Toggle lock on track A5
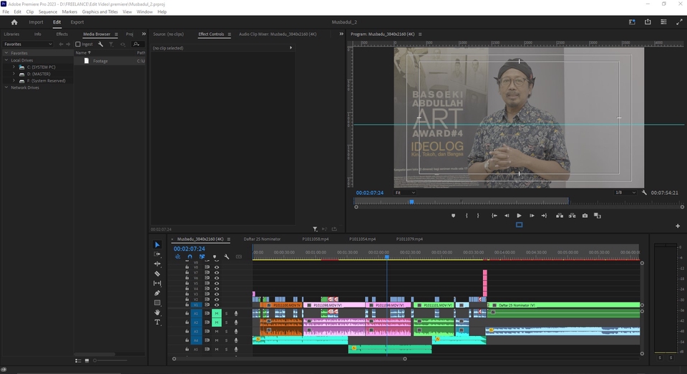This screenshot has width=687, height=374. [187, 350]
